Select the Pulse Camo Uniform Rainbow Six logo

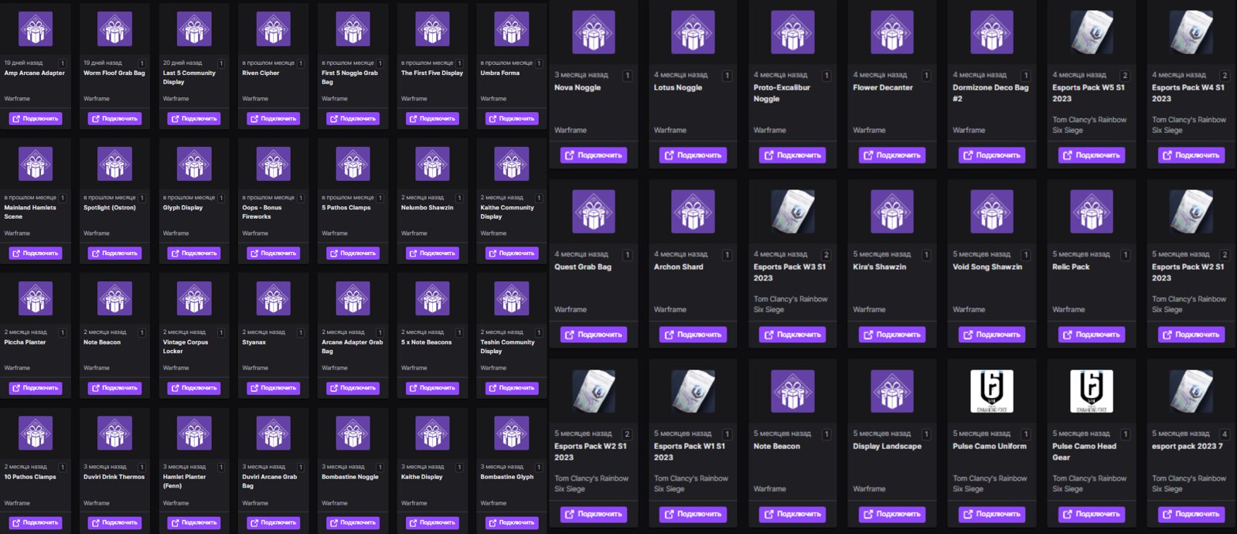point(992,391)
